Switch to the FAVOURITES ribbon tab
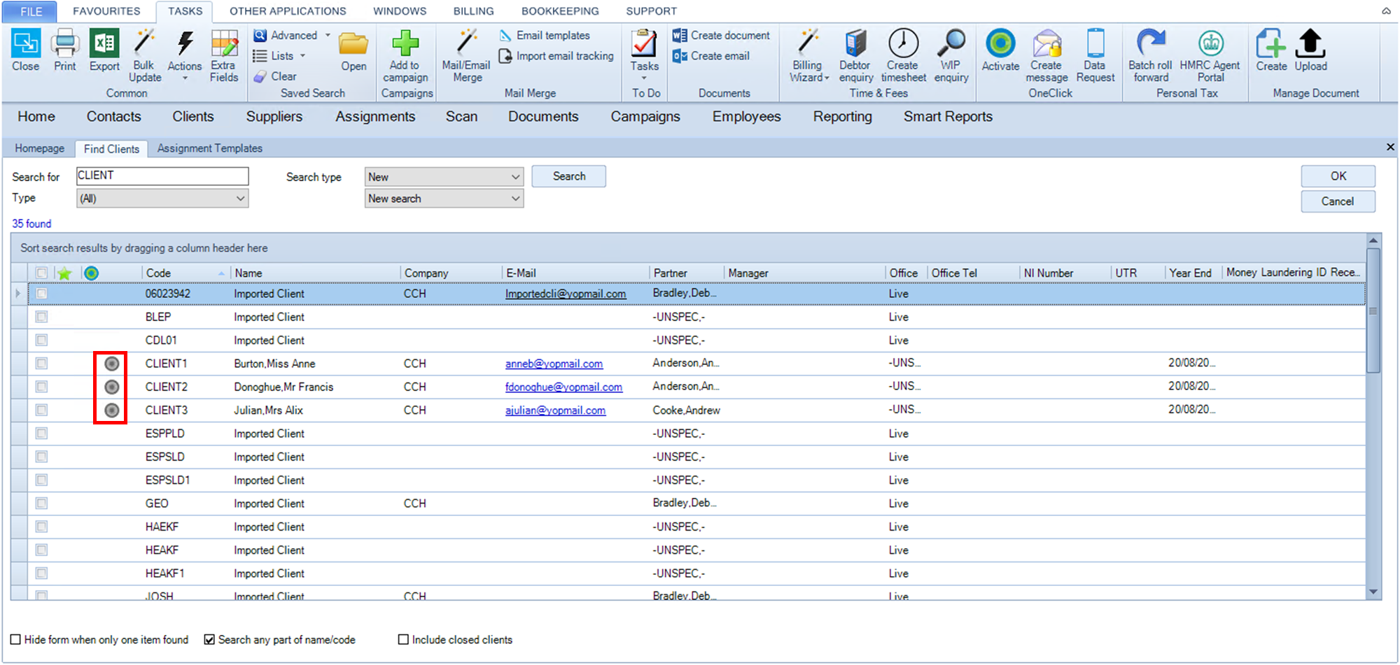Image resolution: width=1400 pixels, height=665 pixels. coord(106,11)
